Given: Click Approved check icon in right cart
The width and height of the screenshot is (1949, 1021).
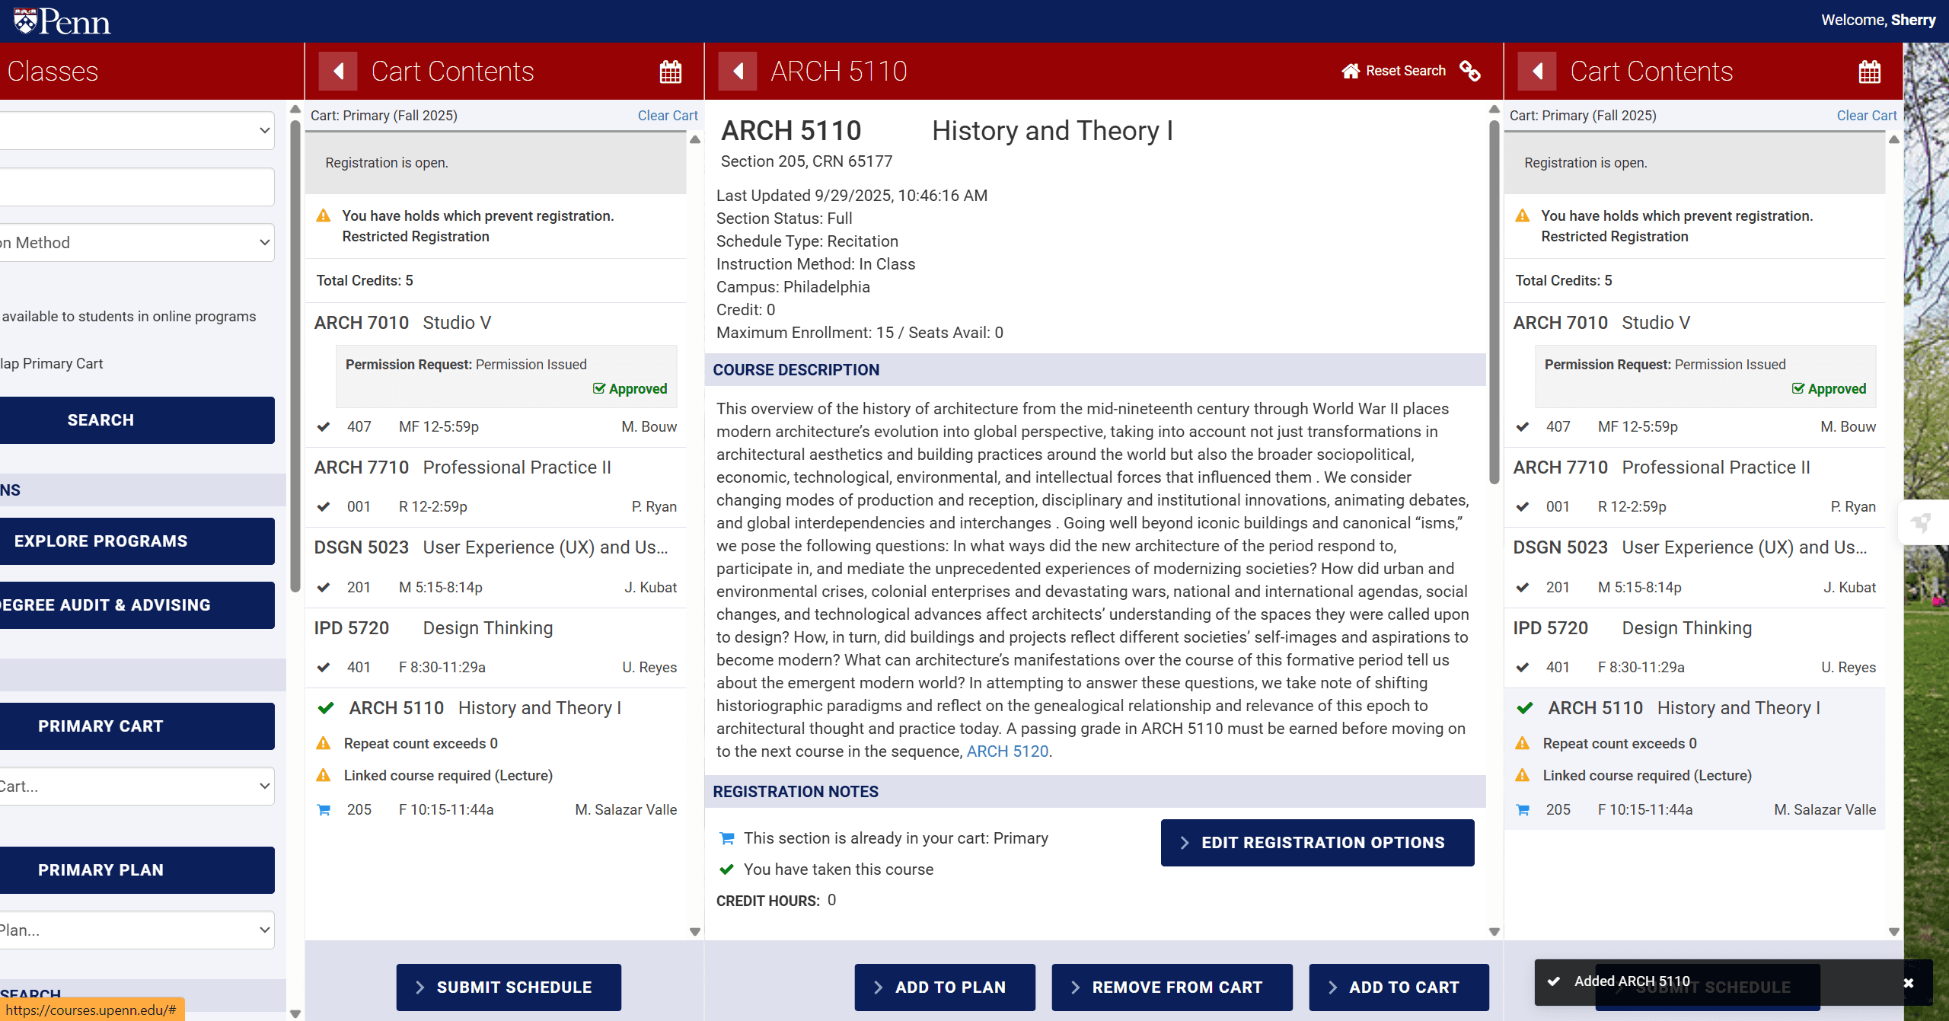Looking at the screenshot, I should (1798, 389).
